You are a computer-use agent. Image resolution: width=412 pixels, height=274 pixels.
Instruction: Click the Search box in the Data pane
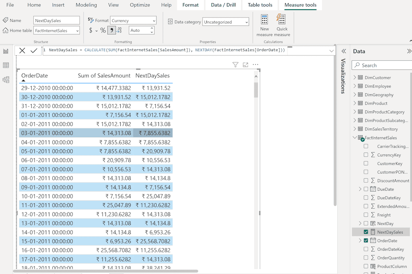pyautogui.click(x=381, y=65)
